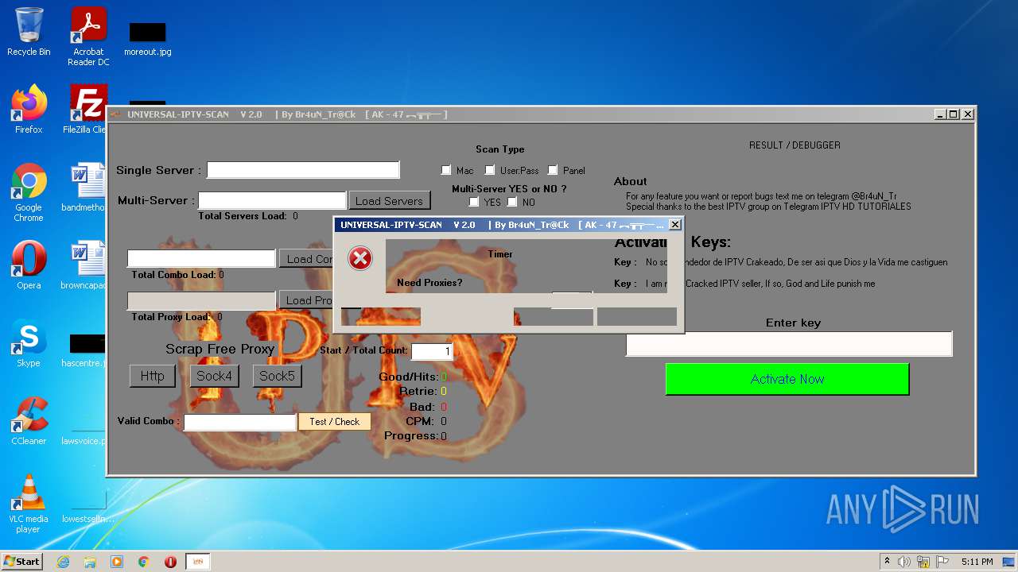The height and width of the screenshot is (572, 1018).
Task: Click the RESULT / DEBUGGER label
Action: (x=795, y=145)
